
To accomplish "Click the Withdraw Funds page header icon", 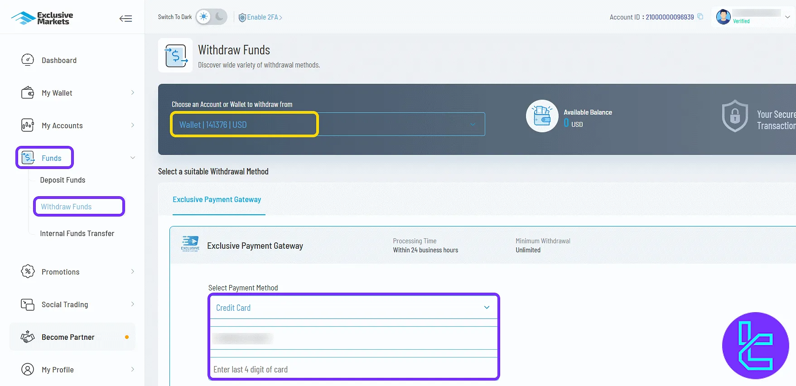I will pos(175,56).
